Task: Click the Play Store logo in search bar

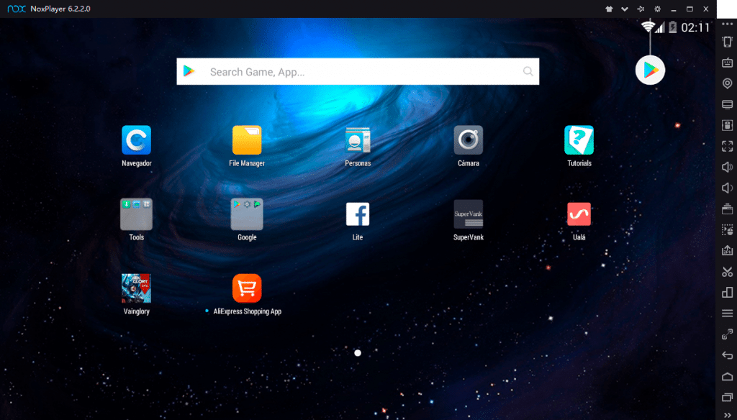Action: click(189, 71)
